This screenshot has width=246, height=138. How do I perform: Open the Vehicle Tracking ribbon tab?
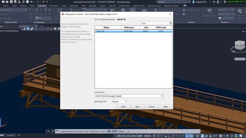[171, 6]
